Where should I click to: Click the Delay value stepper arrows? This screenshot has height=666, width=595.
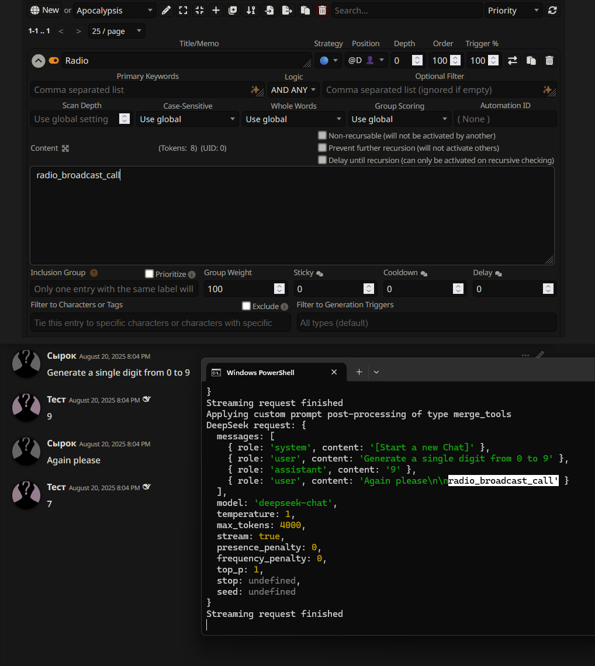(548, 289)
